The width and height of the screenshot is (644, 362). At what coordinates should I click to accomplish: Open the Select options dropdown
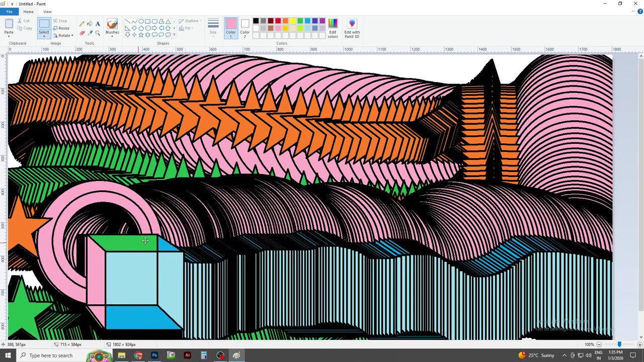[44, 36]
